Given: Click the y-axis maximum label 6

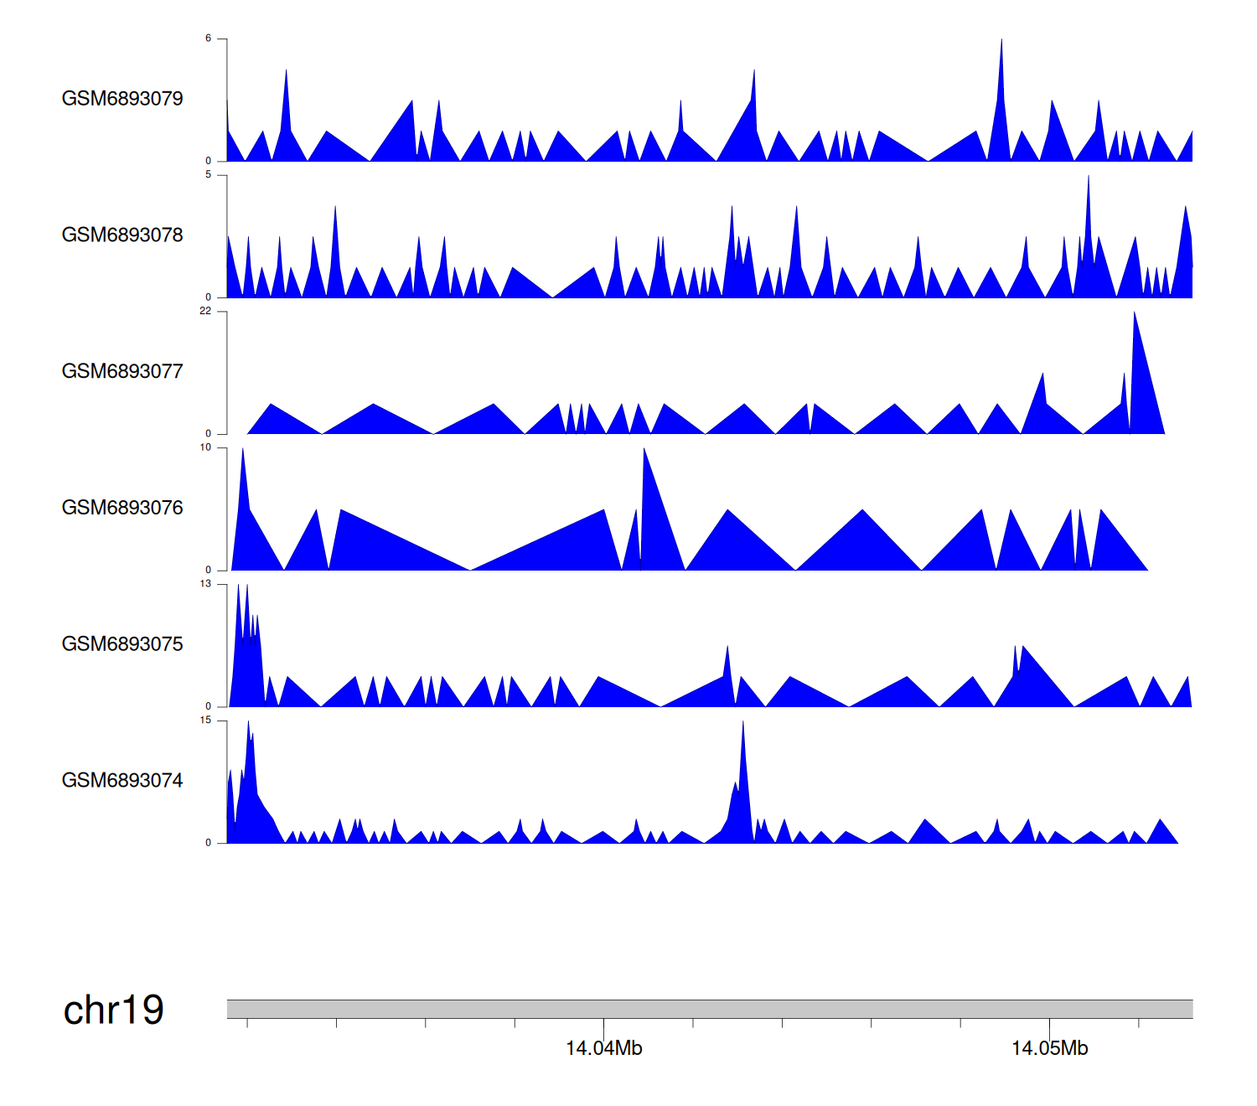Looking at the screenshot, I should point(209,39).
